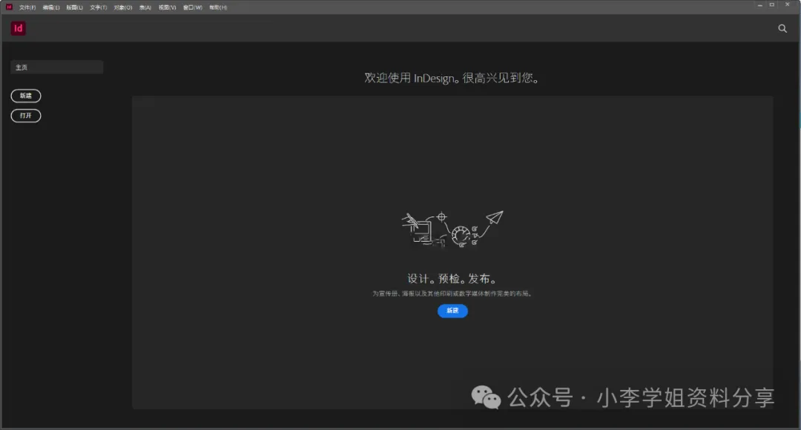Close the InDesign window
801x430 pixels.
[787, 5]
